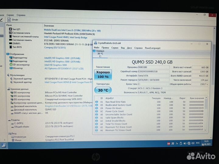Select the Хранение данных group icon
Image resolution: width=219 pixels, height=164 pixels.
click(9, 89)
